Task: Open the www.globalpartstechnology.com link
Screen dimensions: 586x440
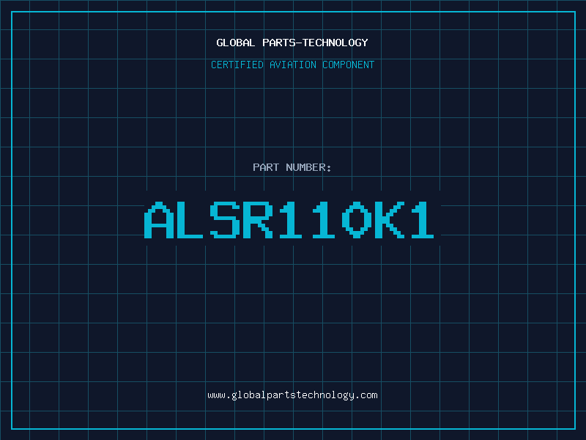Action: [x=292, y=395]
